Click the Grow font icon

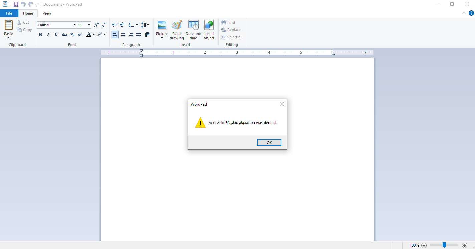[x=96, y=25]
